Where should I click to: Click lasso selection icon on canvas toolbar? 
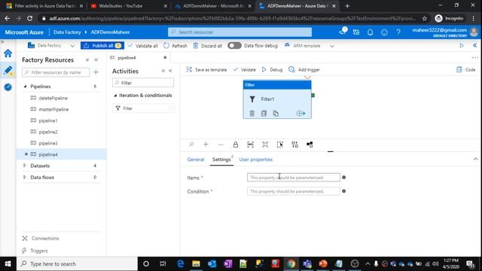pyautogui.click(x=279, y=145)
